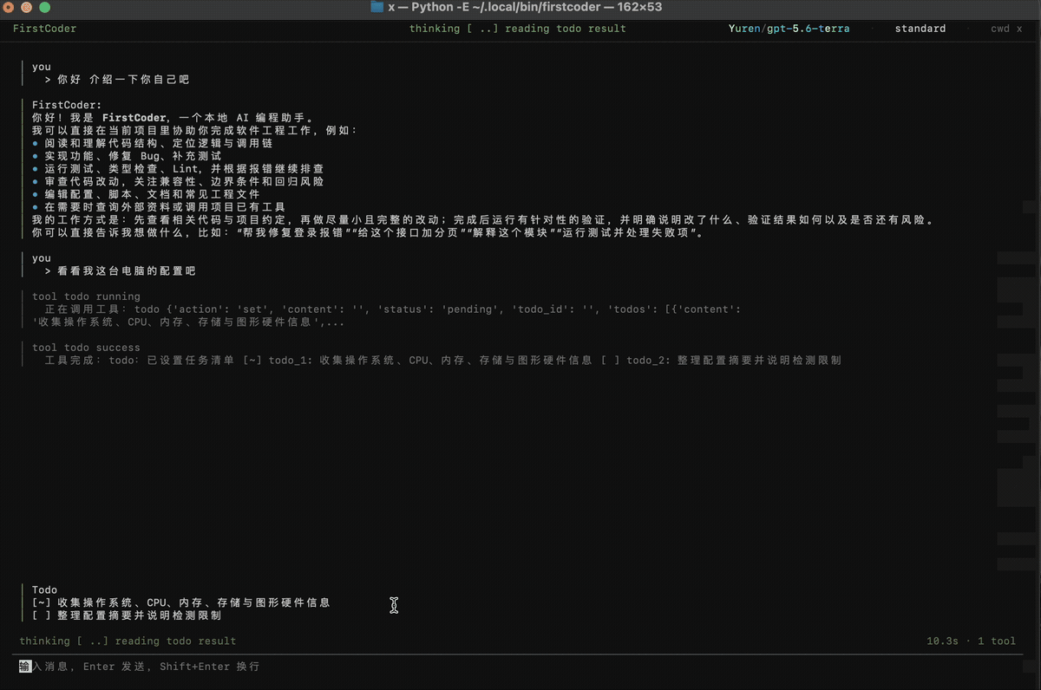This screenshot has width=1041, height=690.
Task: Click the '正在调用工具: todo' detail line
Action: 392,309
